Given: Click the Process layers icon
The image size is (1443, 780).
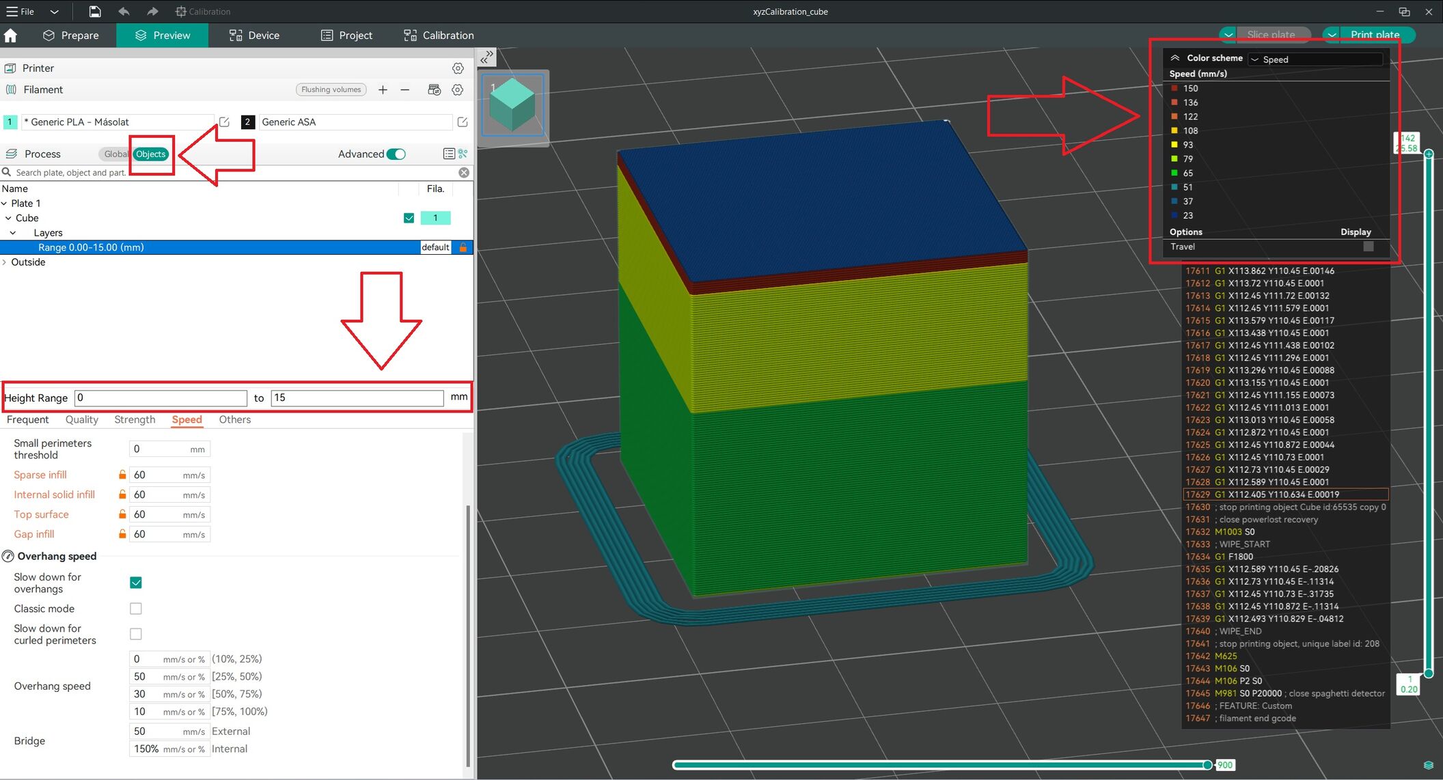Looking at the screenshot, I should (x=11, y=154).
